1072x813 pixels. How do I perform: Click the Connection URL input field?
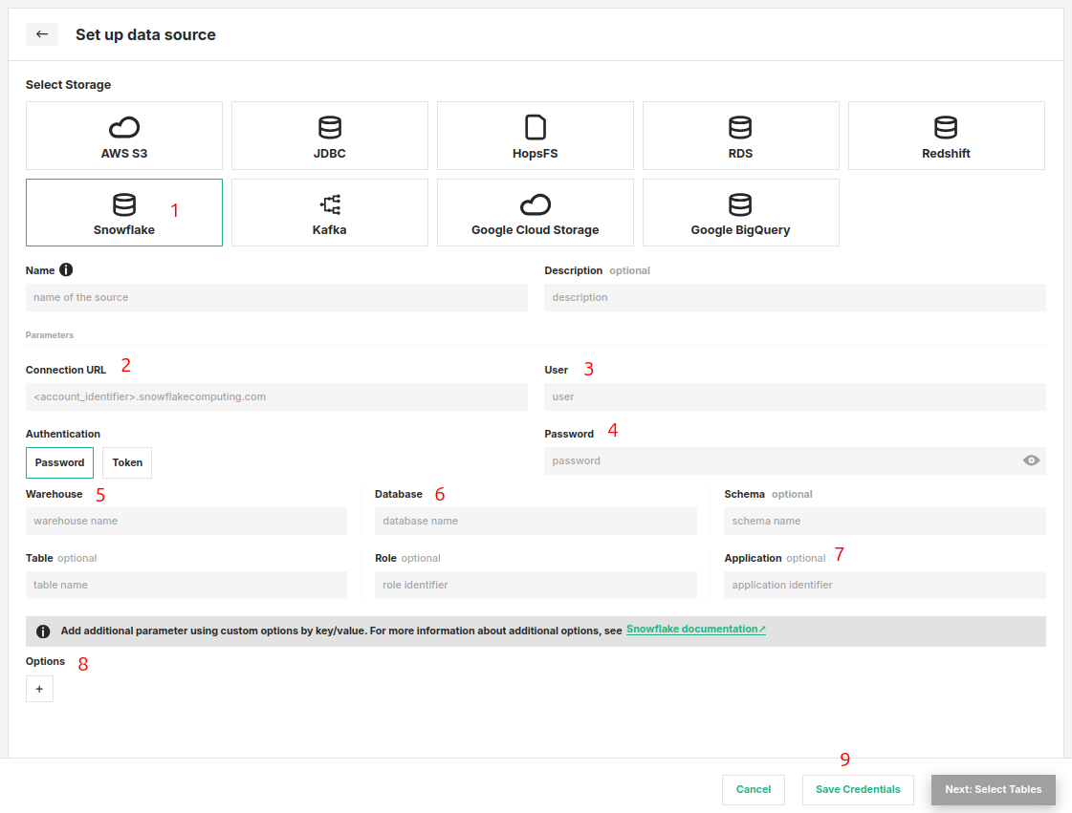(x=276, y=396)
